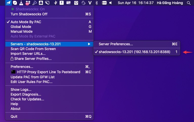Screen dimensions: 194x122
Task: Click the window card menu bar icon
Action: (x=68, y=3)
